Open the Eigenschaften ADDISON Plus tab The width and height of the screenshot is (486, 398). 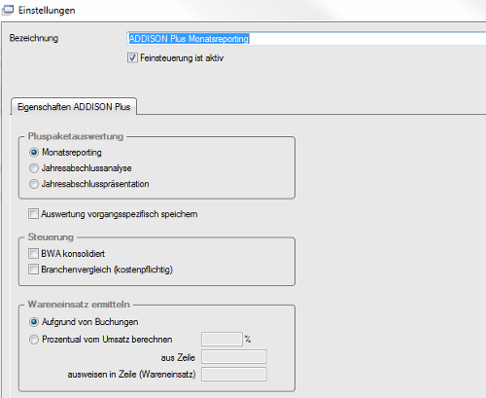(74, 107)
